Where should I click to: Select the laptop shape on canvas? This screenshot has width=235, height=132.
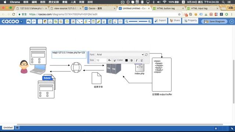coord(38,69)
